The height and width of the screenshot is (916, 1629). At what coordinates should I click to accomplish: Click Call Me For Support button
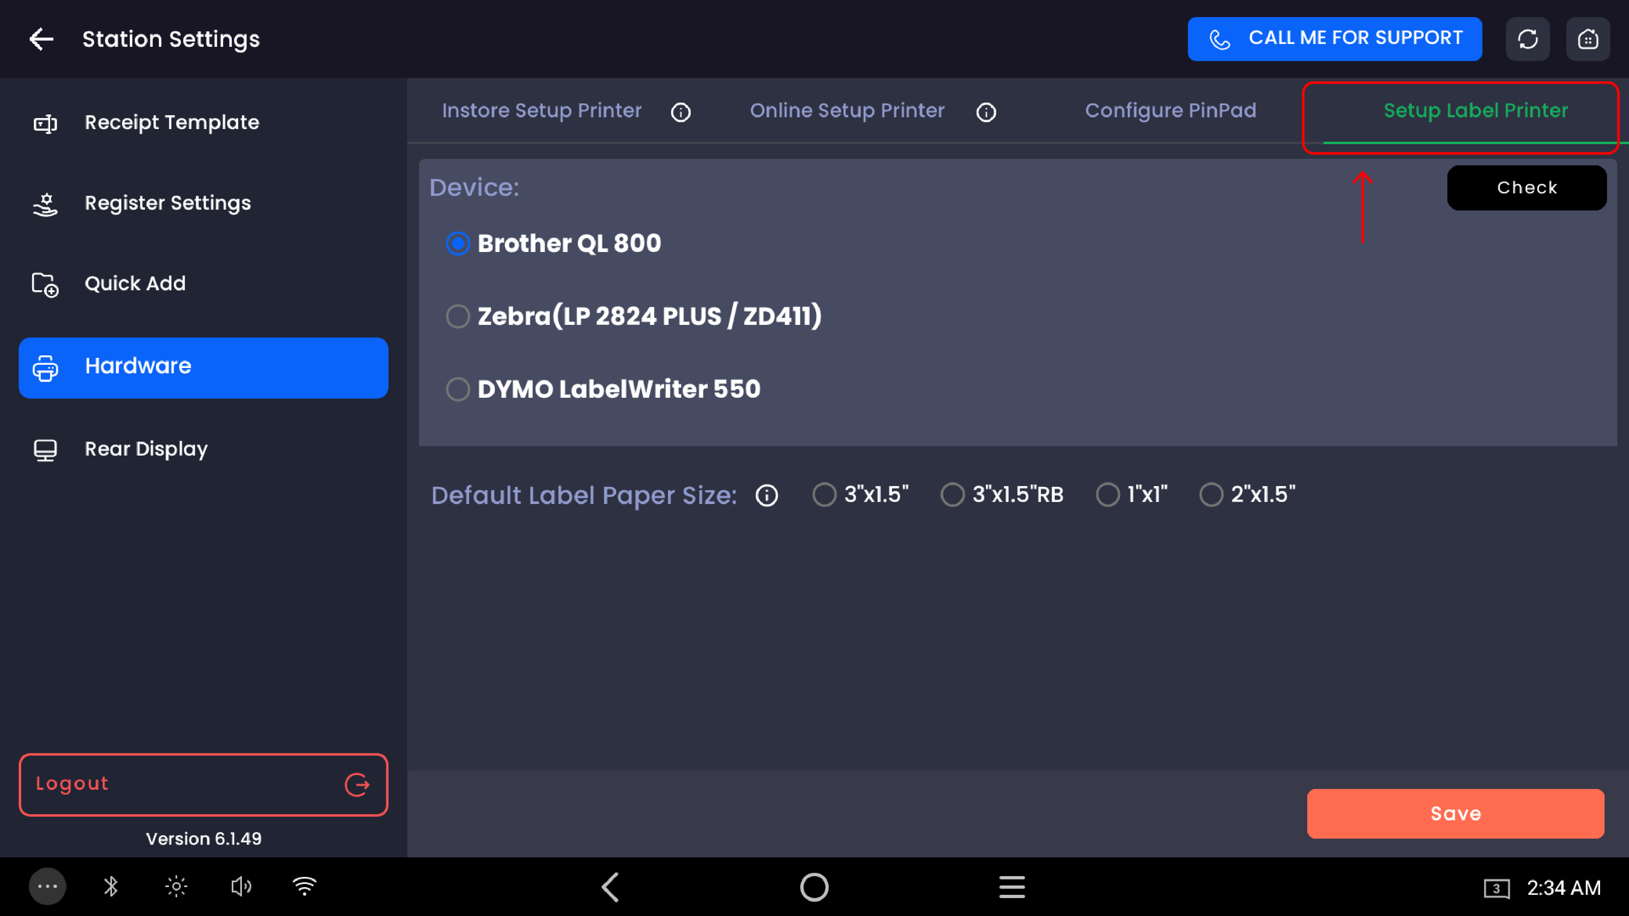pyautogui.click(x=1334, y=39)
